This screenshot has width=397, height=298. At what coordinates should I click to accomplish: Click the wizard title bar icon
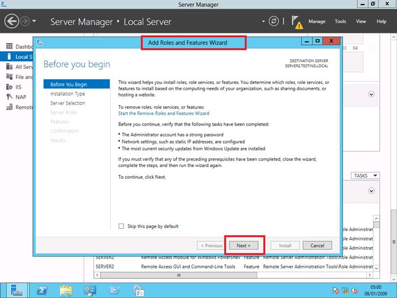coord(40,43)
